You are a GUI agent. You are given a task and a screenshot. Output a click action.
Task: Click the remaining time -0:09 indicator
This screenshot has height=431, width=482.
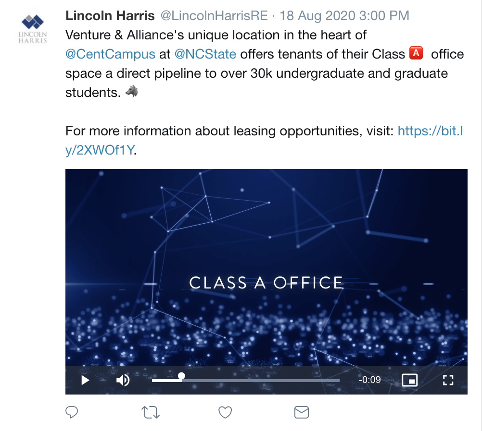[370, 381]
